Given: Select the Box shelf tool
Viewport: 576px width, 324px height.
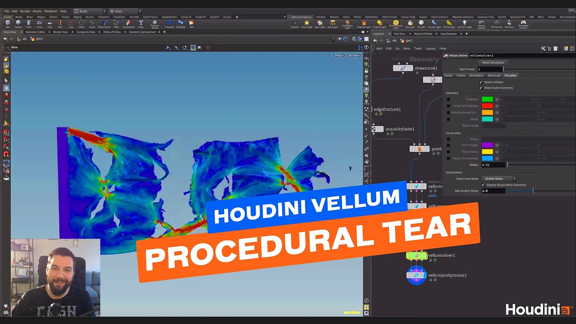Looking at the screenshot, I should [8, 23].
